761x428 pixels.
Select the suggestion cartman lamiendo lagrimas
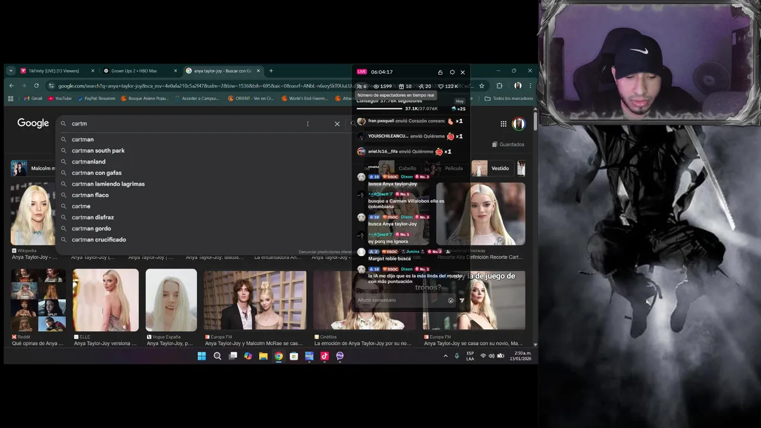point(108,184)
